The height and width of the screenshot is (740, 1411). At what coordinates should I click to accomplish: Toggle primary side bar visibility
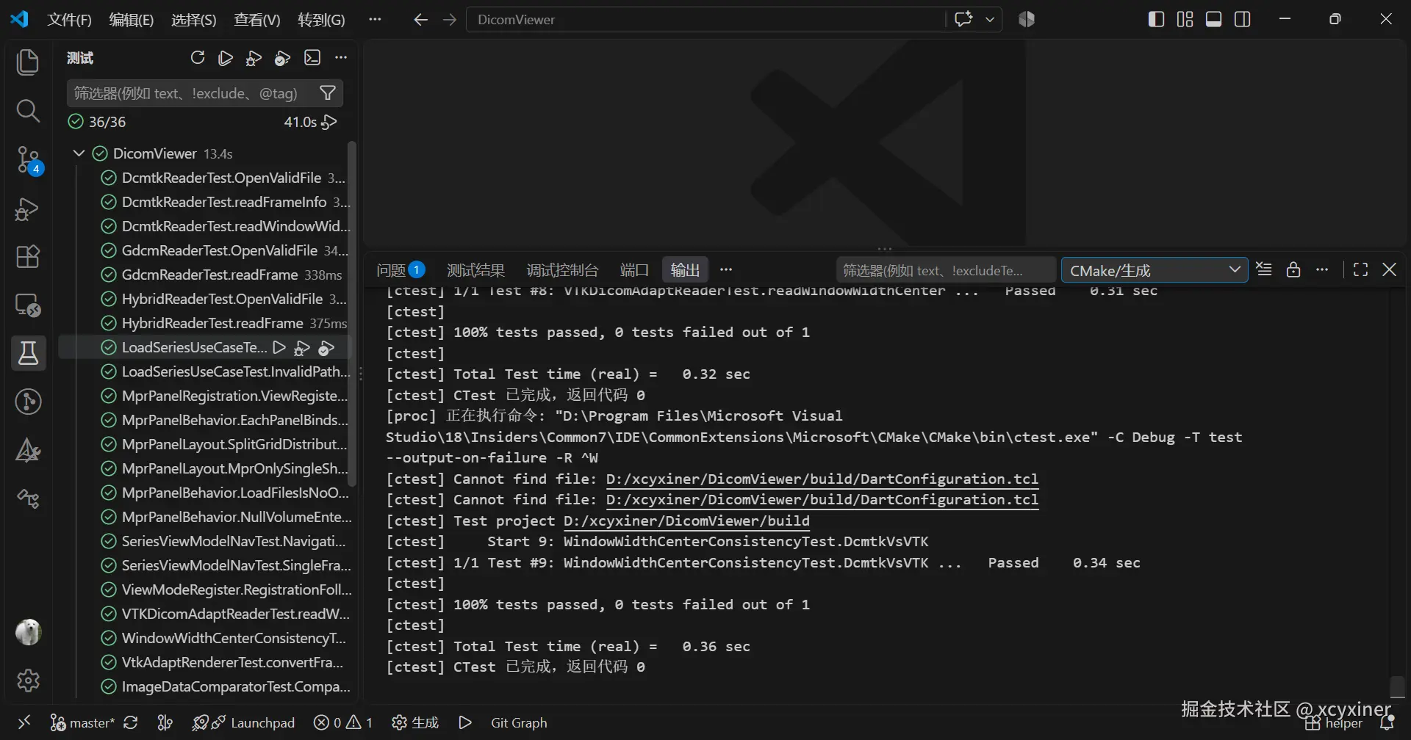point(1156,19)
